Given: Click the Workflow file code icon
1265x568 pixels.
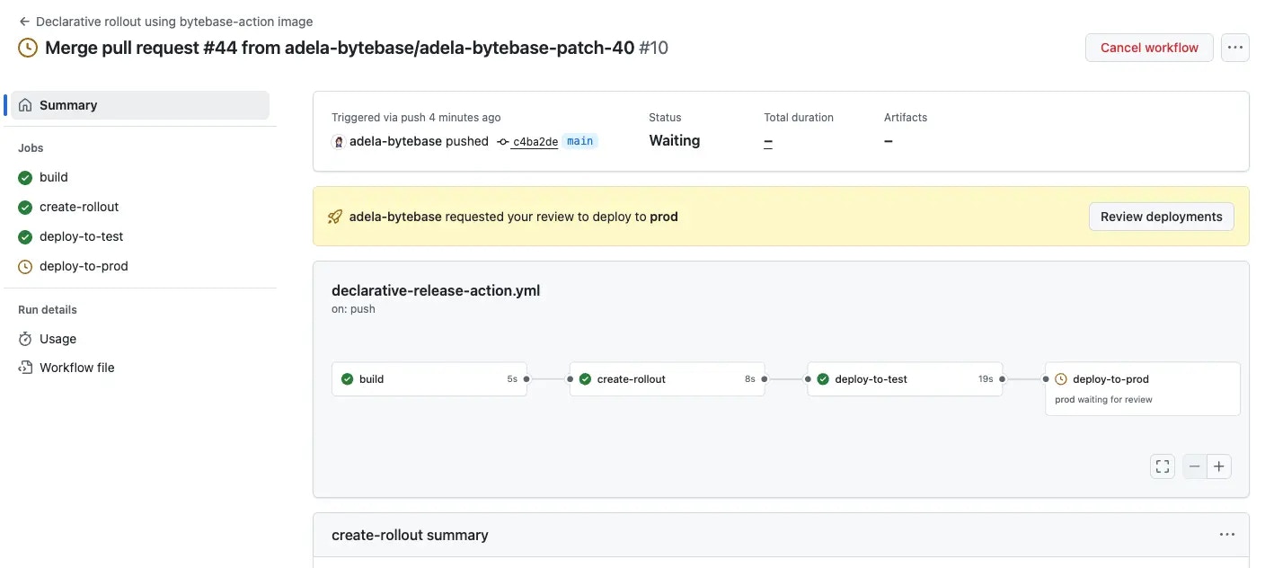Looking at the screenshot, I should [x=26, y=368].
